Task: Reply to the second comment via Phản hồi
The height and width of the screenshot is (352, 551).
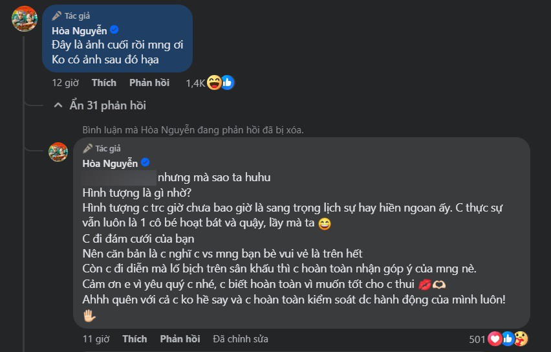Action: (x=180, y=339)
